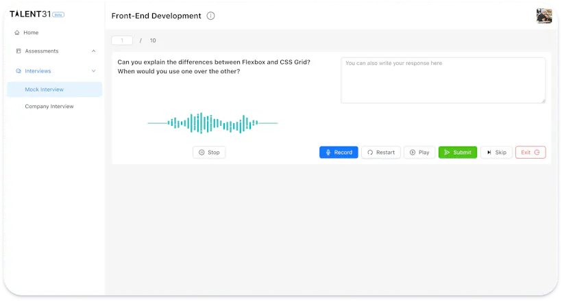Screen dimensions: 562x301
Task: Click the Beta badge next to logo
Action: [58, 14]
